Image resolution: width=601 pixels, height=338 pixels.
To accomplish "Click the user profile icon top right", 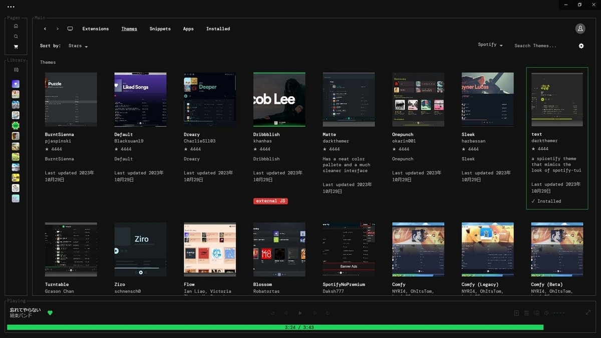I will pos(580,28).
